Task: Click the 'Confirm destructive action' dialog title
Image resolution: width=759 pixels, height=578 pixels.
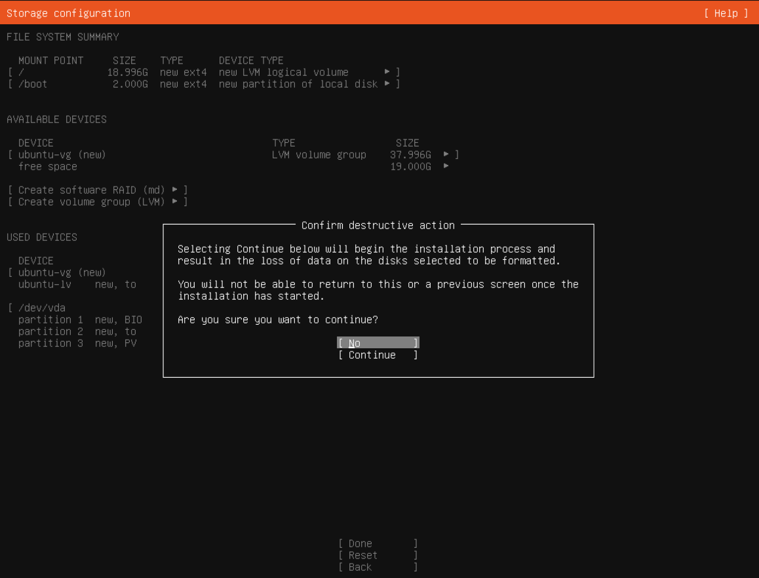Action: (378, 225)
